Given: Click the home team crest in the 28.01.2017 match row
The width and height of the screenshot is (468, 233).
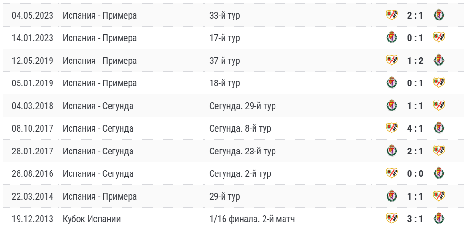Looking at the screenshot, I should (x=391, y=151).
